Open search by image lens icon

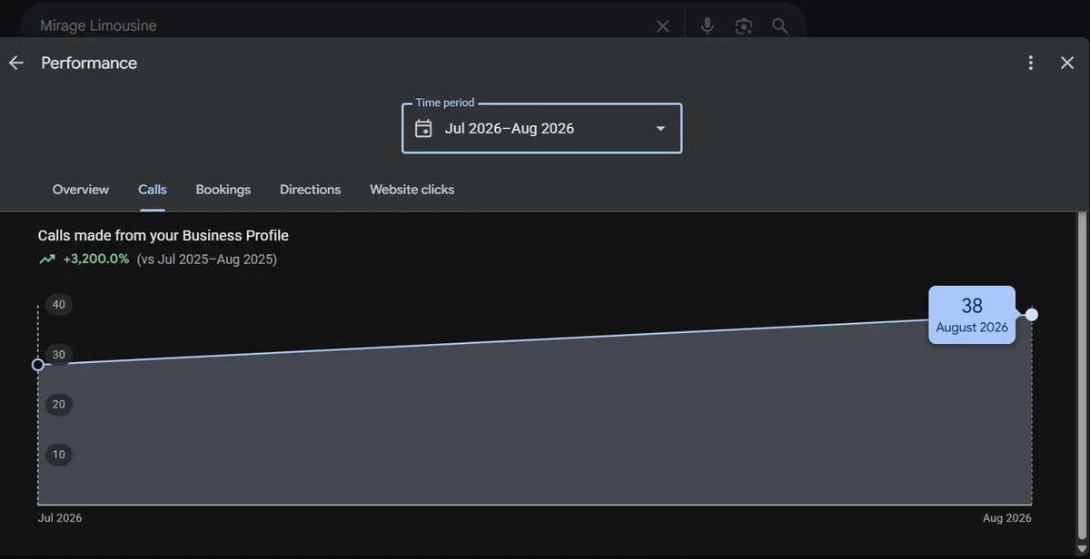point(744,26)
